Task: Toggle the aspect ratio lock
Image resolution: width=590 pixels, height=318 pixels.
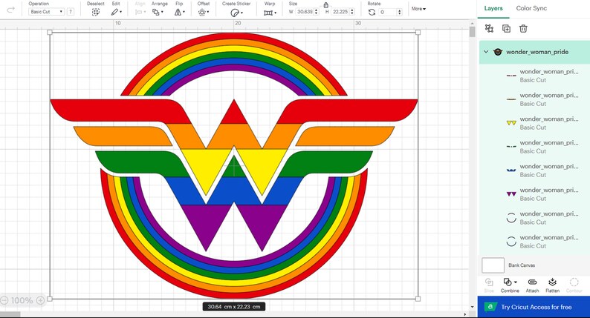Action: pyautogui.click(x=326, y=5)
